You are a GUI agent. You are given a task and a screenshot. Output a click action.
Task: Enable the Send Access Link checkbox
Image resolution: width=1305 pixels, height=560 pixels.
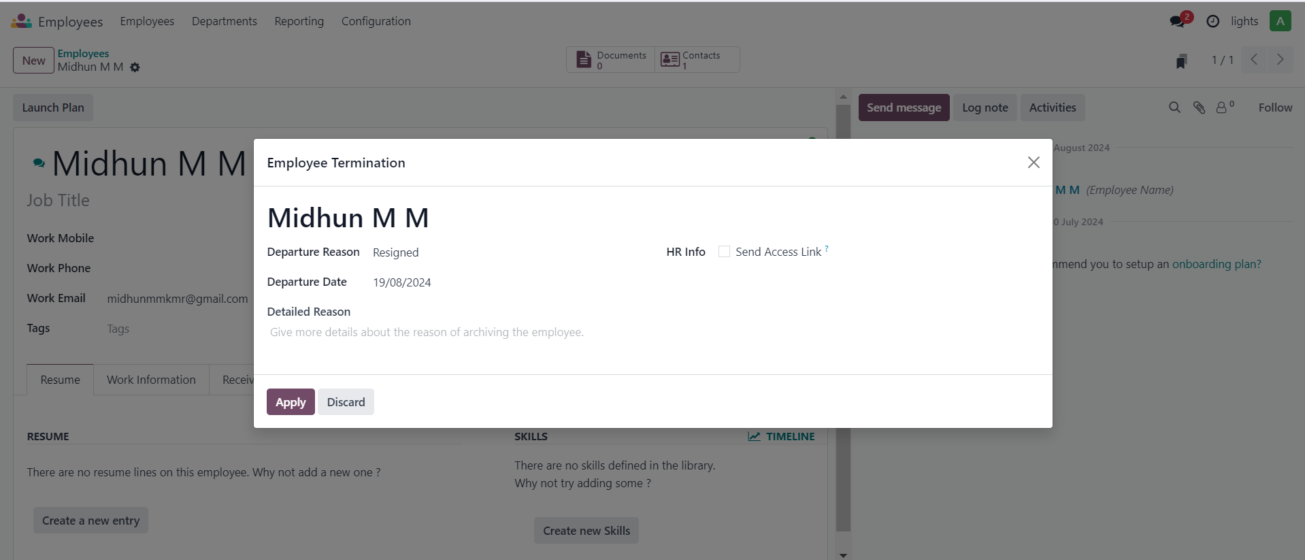724,252
